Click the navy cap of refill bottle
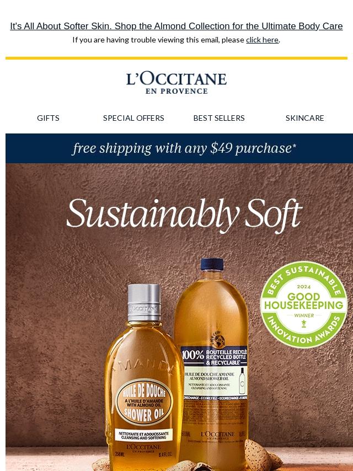 pyautogui.click(x=212, y=264)
